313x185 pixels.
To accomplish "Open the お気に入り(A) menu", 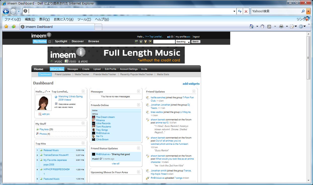I will coord(63,19).
